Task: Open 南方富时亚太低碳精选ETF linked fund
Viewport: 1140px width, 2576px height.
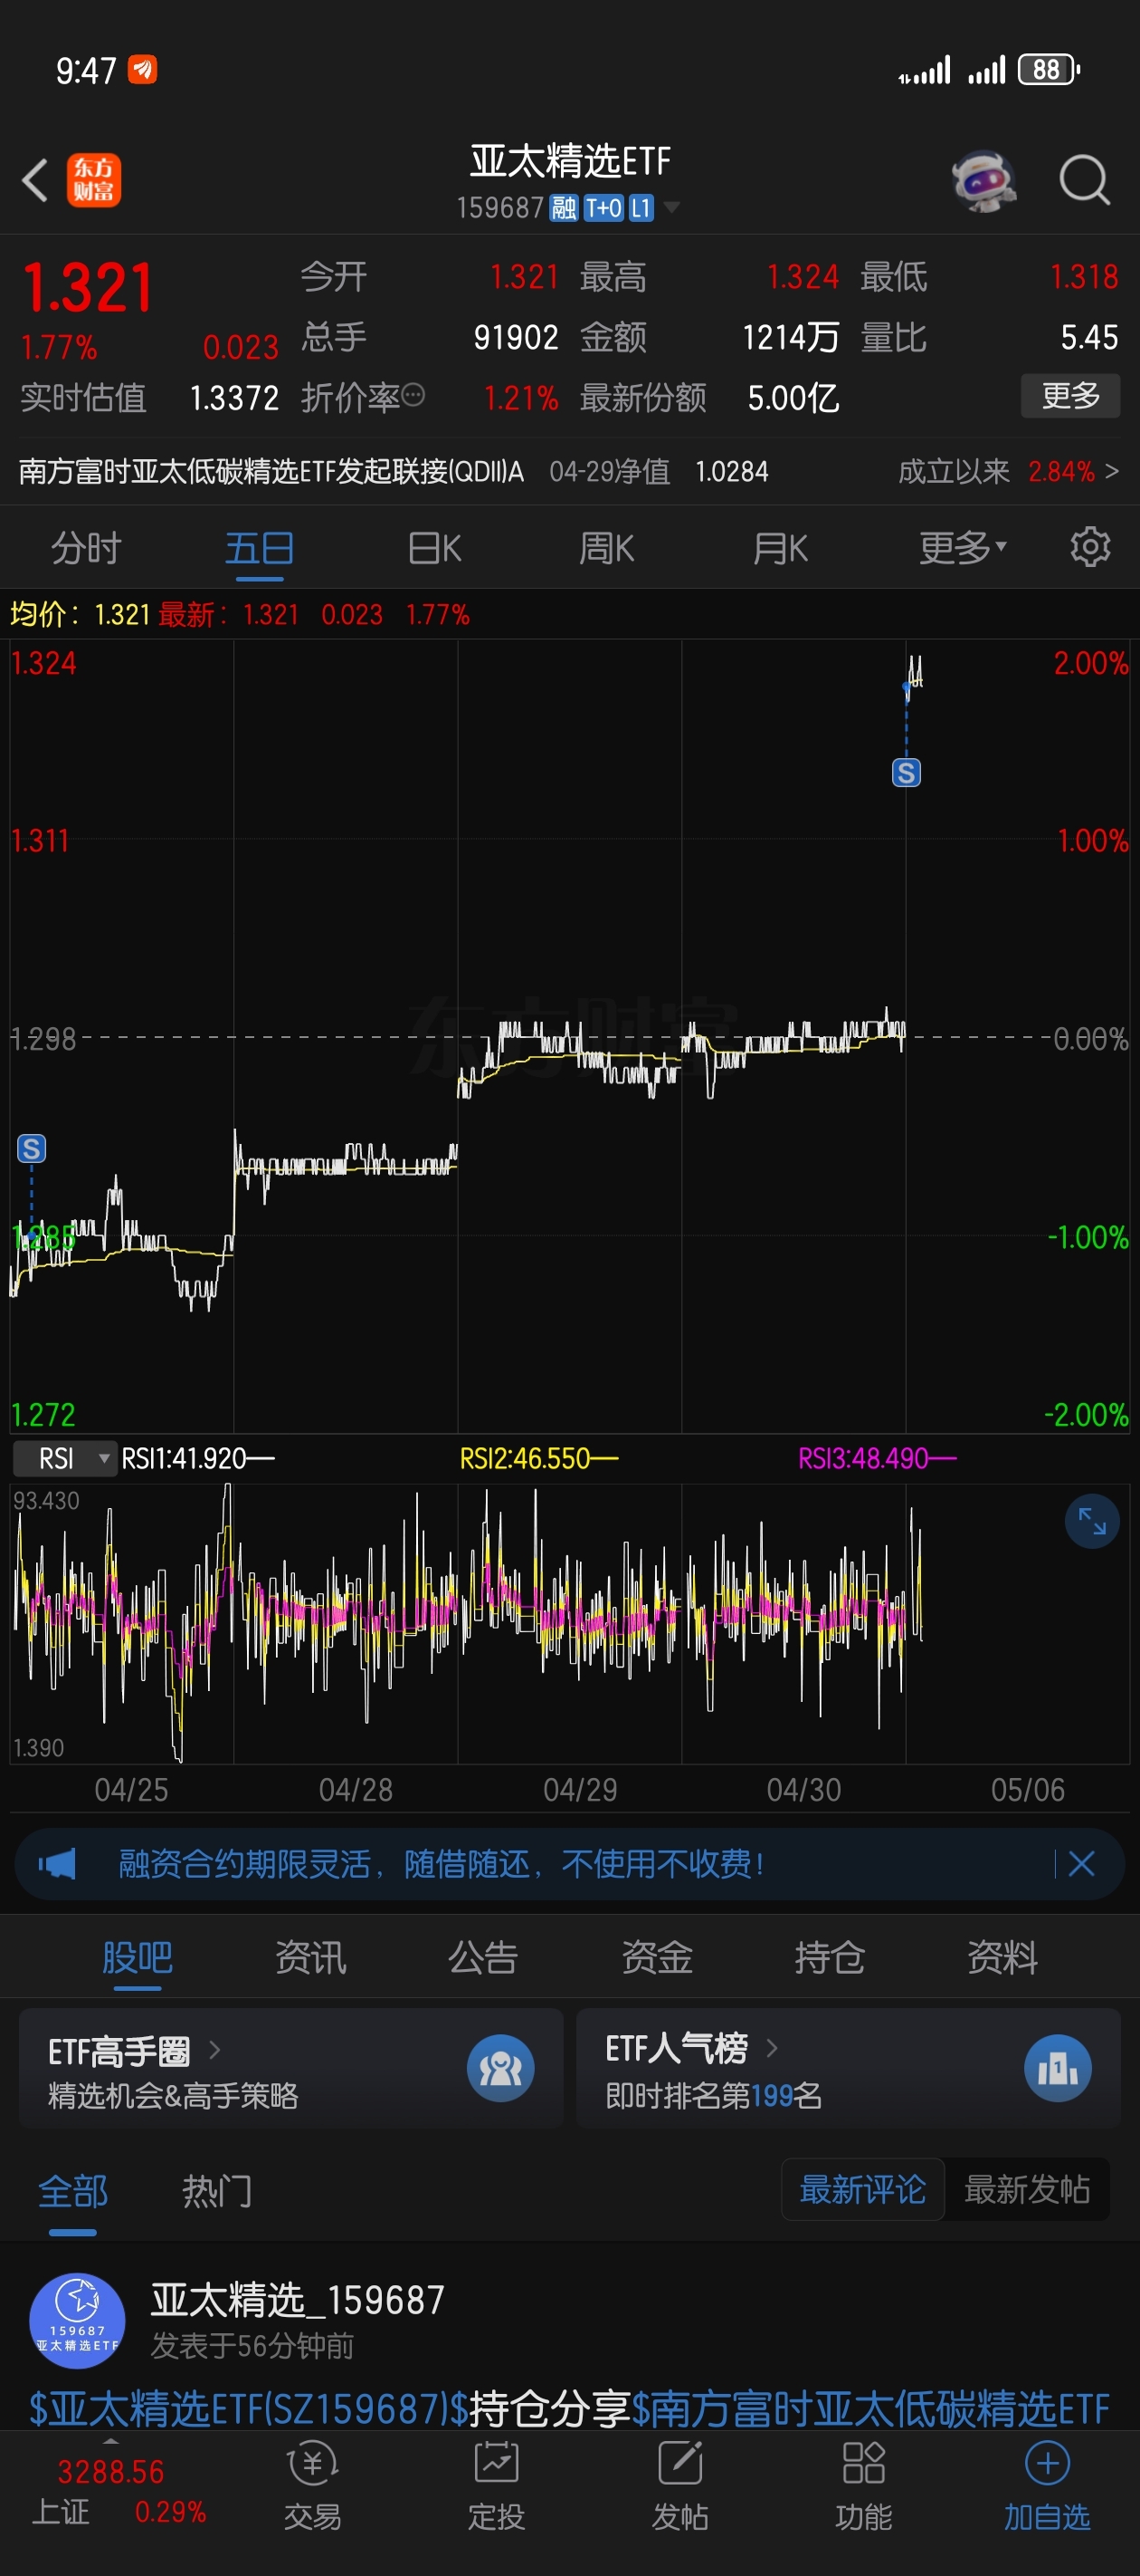Action: point(271,471)
